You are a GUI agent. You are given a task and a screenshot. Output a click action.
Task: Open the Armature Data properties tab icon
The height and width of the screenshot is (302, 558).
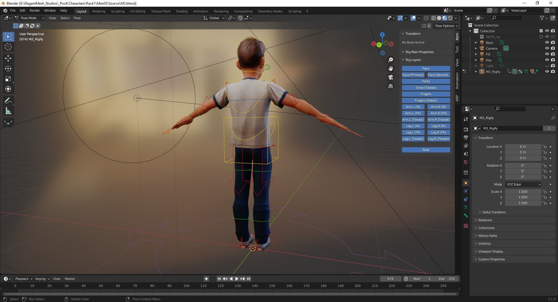click(x=466, y=207)
